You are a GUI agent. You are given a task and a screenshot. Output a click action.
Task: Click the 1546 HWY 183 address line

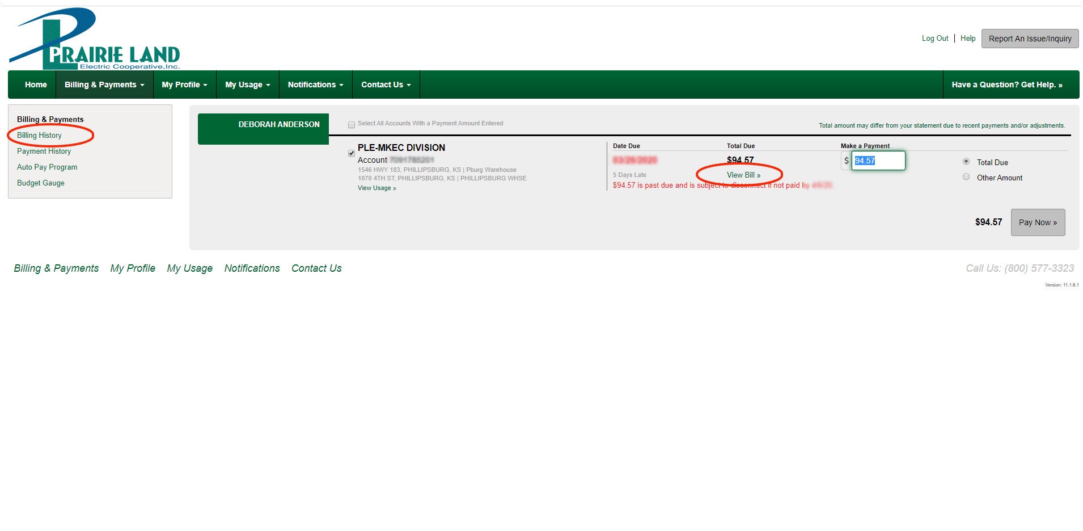tap(437, 170)
